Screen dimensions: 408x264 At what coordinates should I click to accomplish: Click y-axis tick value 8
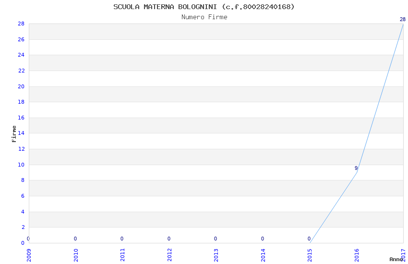click(23, 180)
